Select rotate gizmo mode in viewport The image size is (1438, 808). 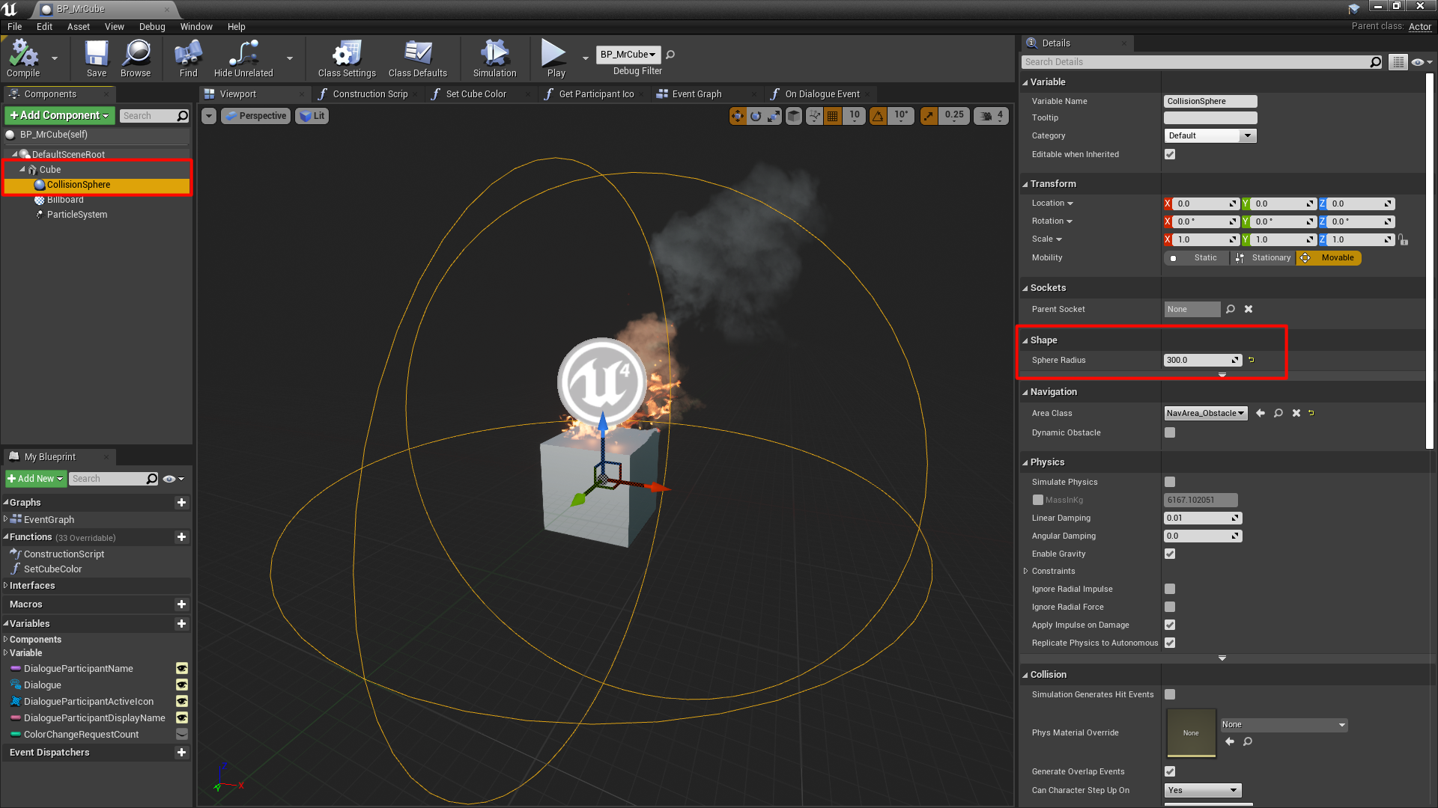click(756, 116)
